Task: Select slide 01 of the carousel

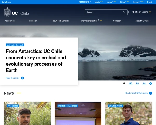Action: 124,83
